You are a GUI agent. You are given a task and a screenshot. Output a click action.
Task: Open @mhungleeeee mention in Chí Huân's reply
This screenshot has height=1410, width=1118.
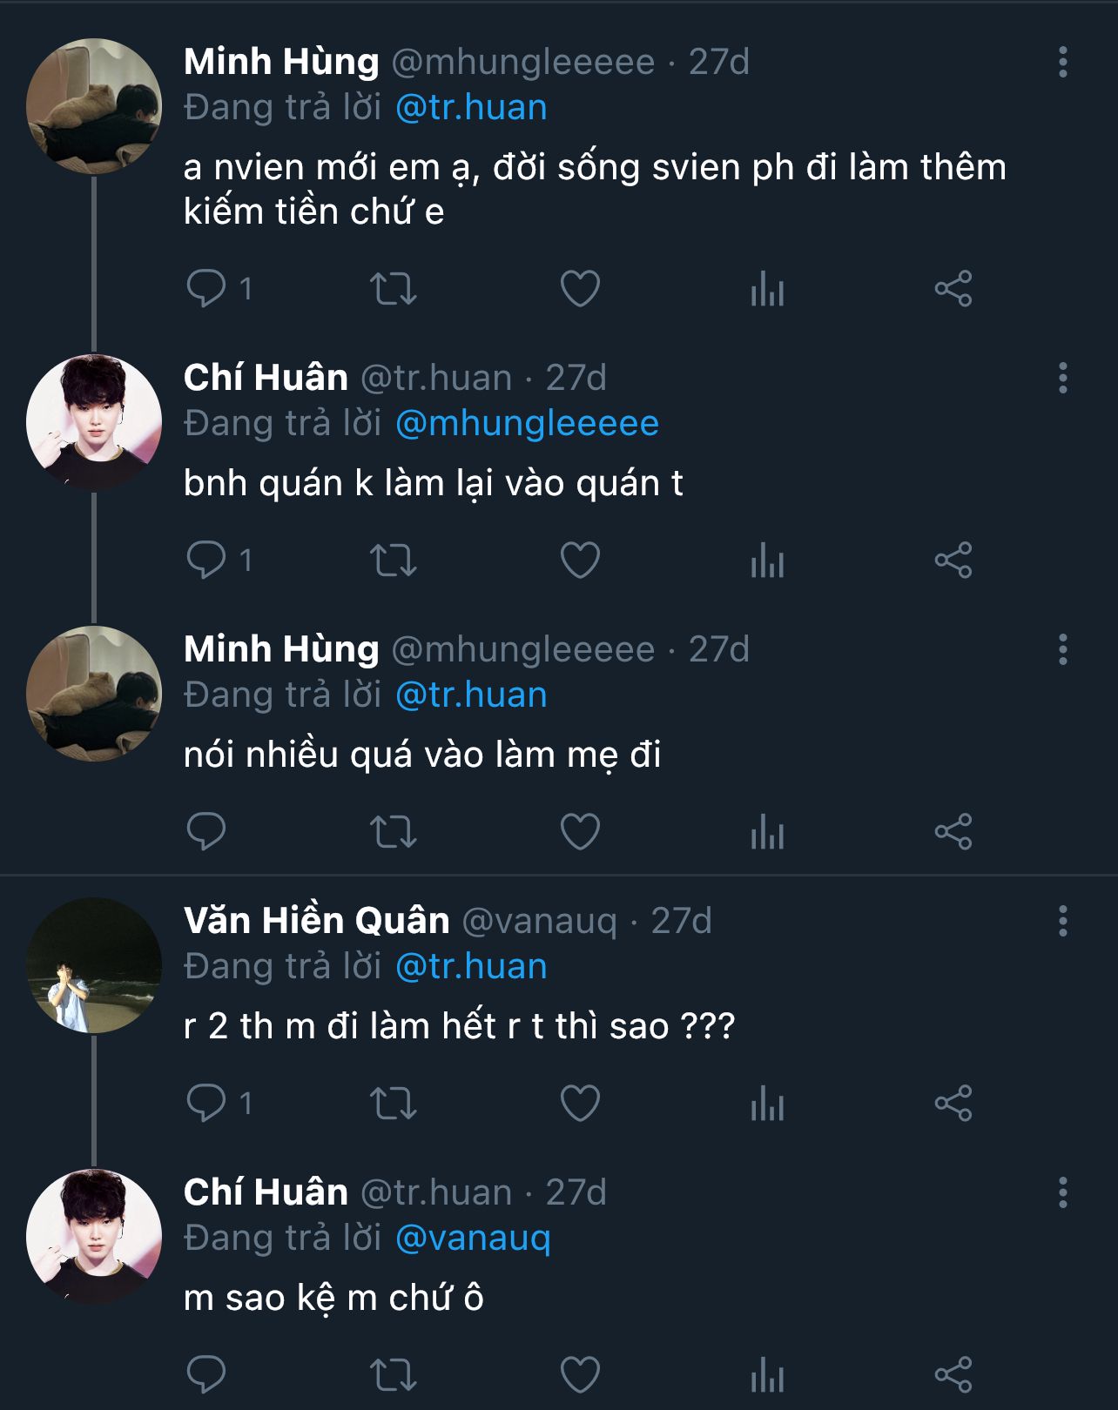527,424
